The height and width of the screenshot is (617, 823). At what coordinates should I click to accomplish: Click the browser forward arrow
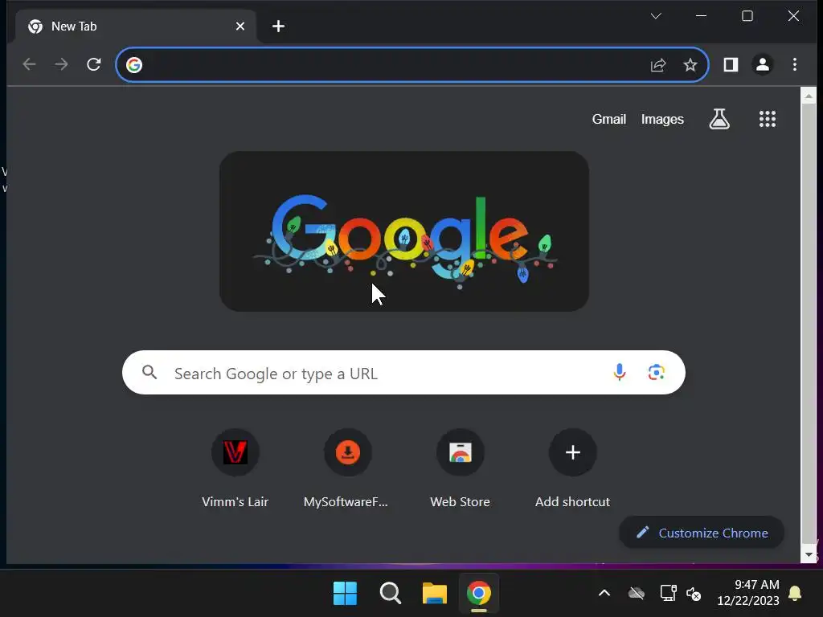coord(61,64)
